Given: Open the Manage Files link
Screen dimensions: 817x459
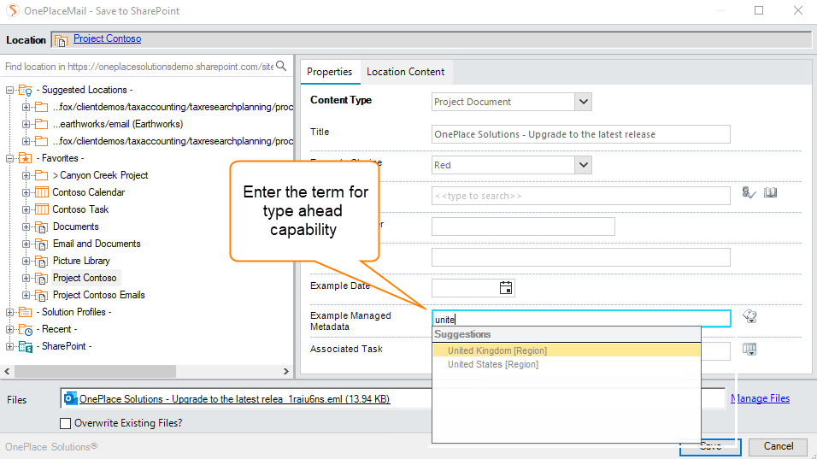Looking at the screenshot, I should click(761, 398).
